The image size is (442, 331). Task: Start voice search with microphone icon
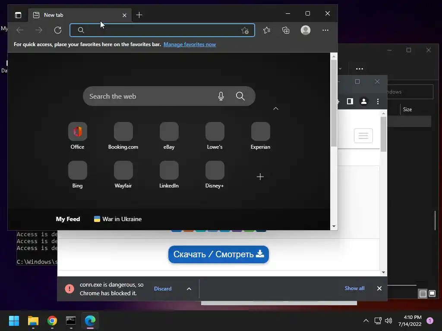pyautogui.click(x=221, y=96)
